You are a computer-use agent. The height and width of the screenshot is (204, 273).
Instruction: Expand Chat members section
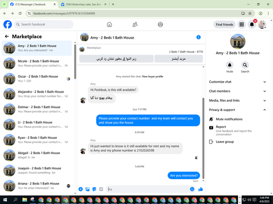point(238,91)
